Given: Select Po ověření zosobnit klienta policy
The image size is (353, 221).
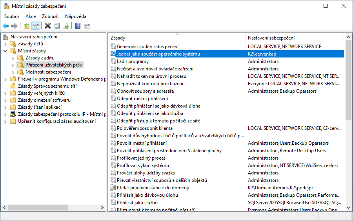Looking at the screenshot, I should [227, 128].
